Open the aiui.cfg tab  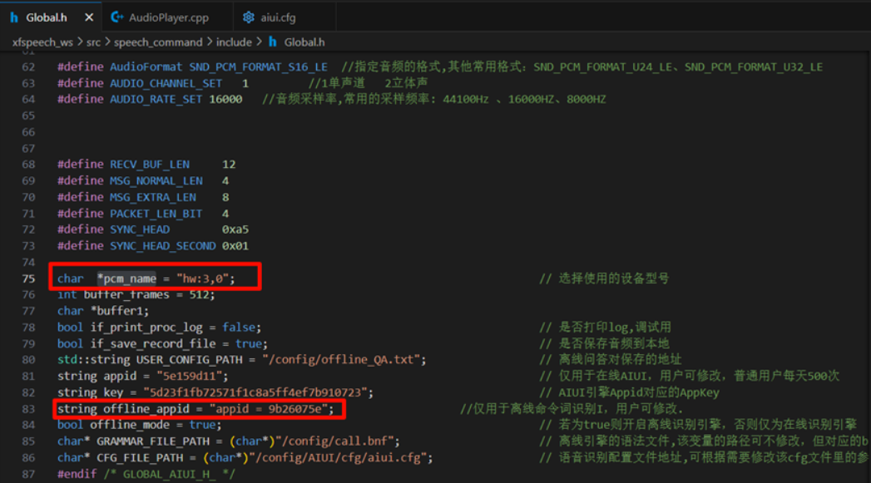point(278,17)
